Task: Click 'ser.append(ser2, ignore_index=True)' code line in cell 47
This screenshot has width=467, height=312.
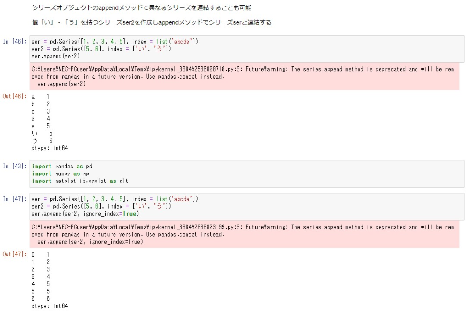Action: (x=85, y=214)
